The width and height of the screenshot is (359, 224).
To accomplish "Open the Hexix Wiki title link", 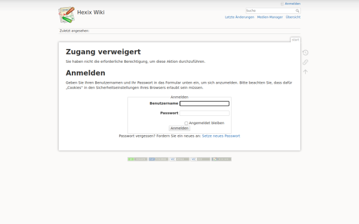I will [91, 13].
